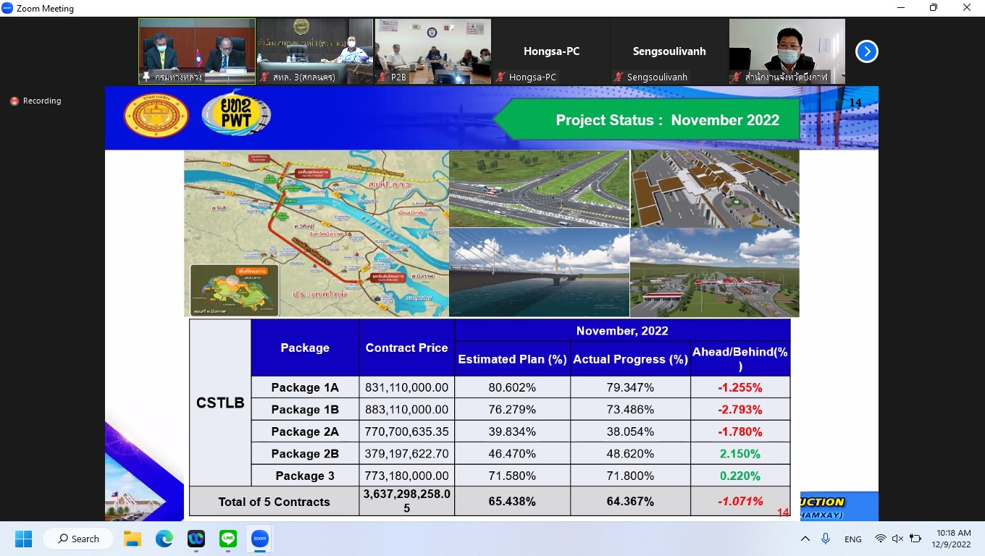Click the taskbar Search box
Image resolution: width=985 pixels, height=556 pixels.
(x=78, y=539)
